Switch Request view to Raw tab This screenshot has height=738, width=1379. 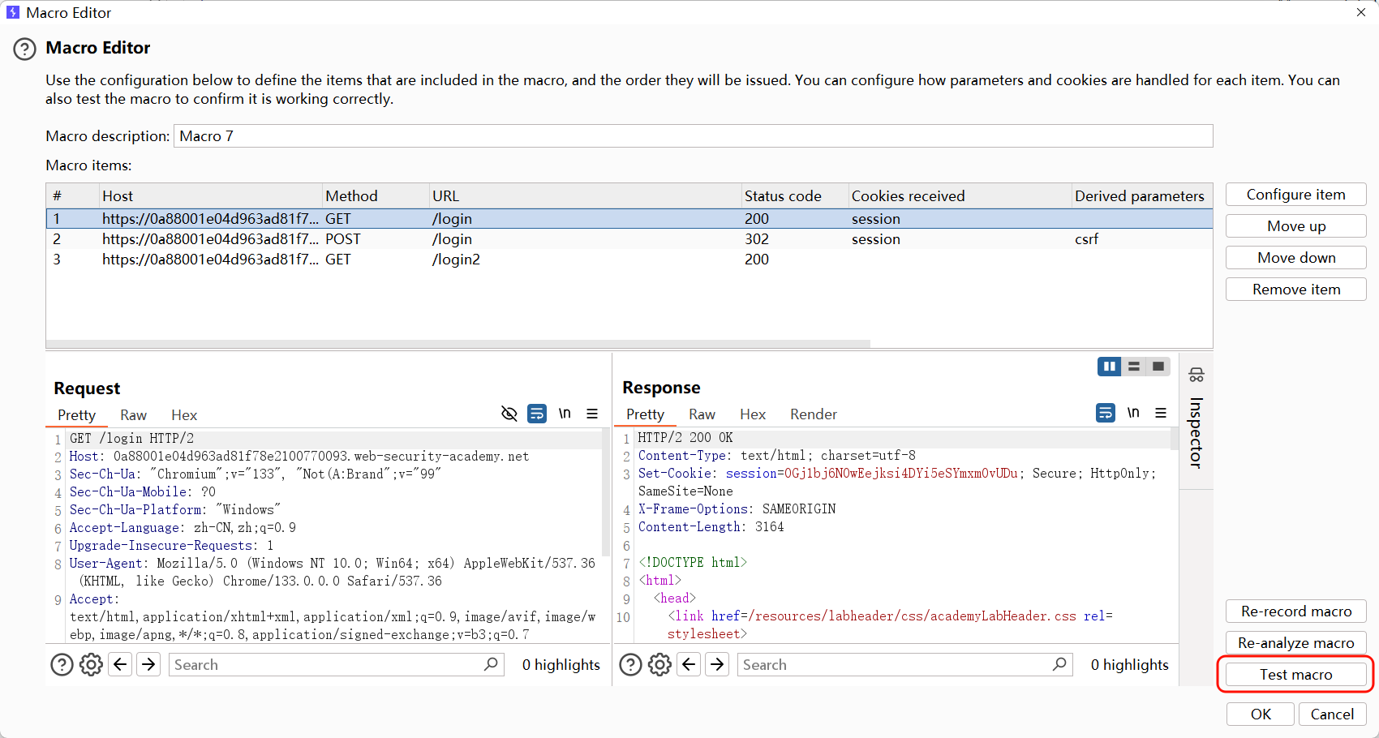133,415
